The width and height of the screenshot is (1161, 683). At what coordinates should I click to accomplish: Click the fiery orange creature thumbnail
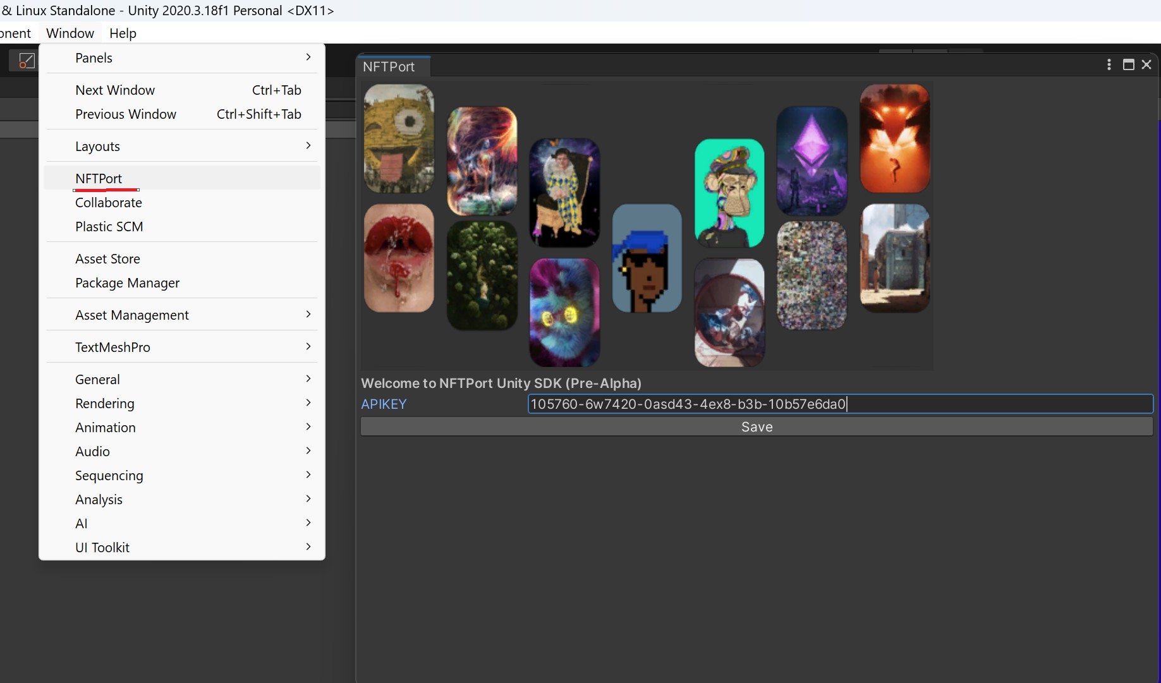895,138
